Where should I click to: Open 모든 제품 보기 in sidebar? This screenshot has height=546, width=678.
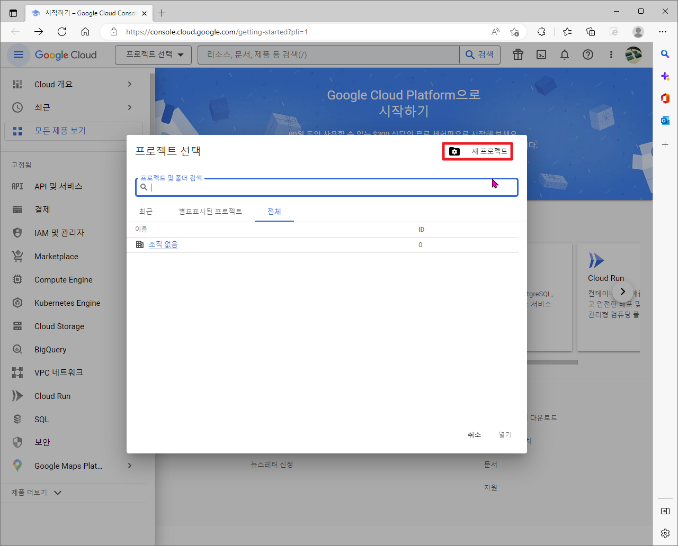pos(74,131)
